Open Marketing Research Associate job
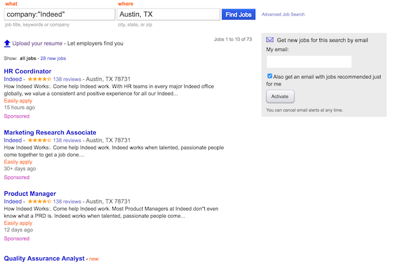The image size is (393, 263). click(50, 132)
